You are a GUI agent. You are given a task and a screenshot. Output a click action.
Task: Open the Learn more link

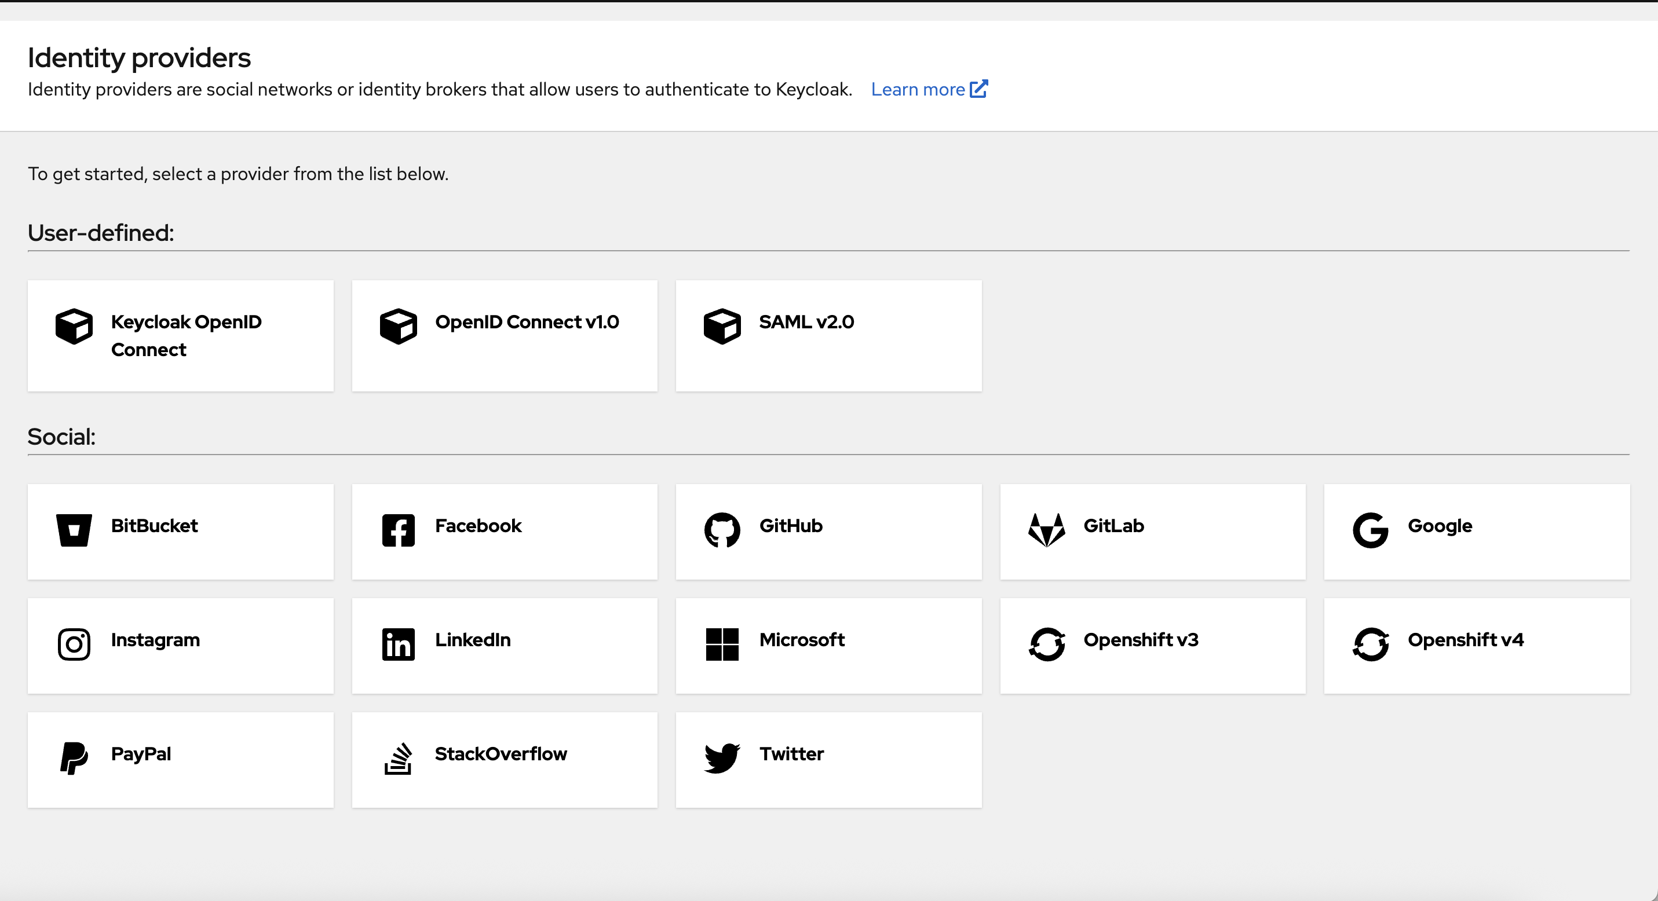(x=929, y=89)
